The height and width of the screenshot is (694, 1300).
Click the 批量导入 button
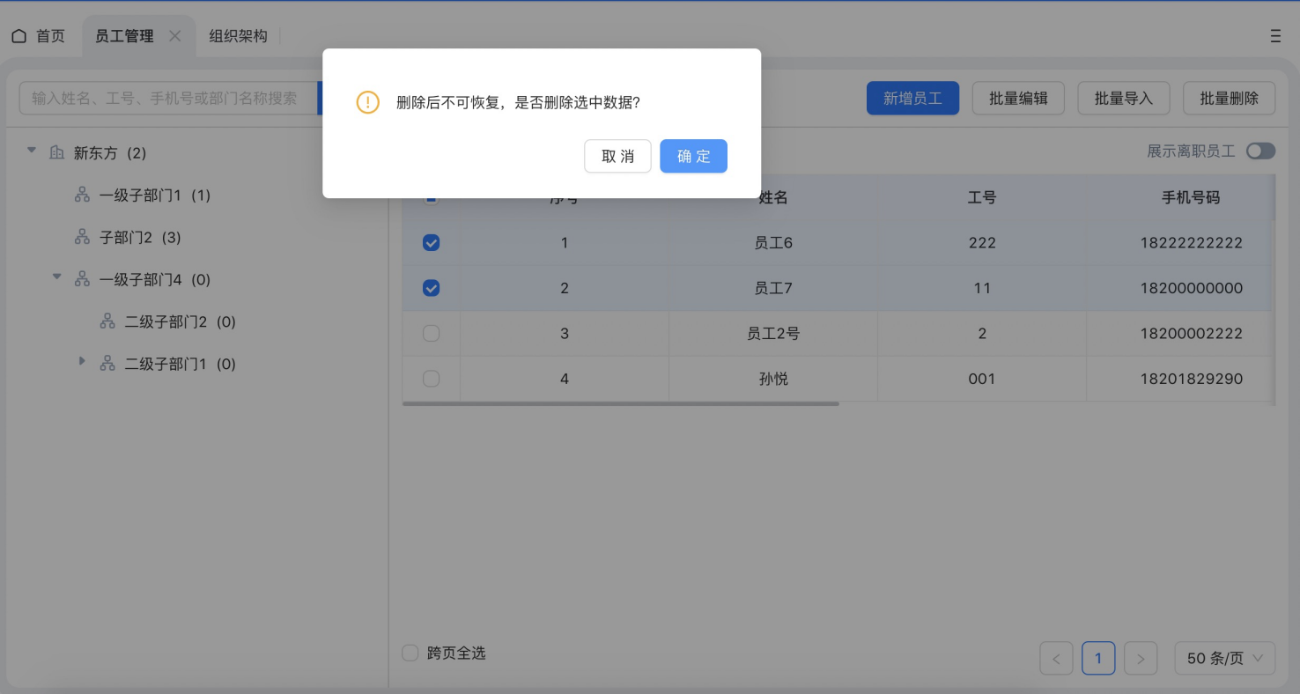pos(1124,98)
